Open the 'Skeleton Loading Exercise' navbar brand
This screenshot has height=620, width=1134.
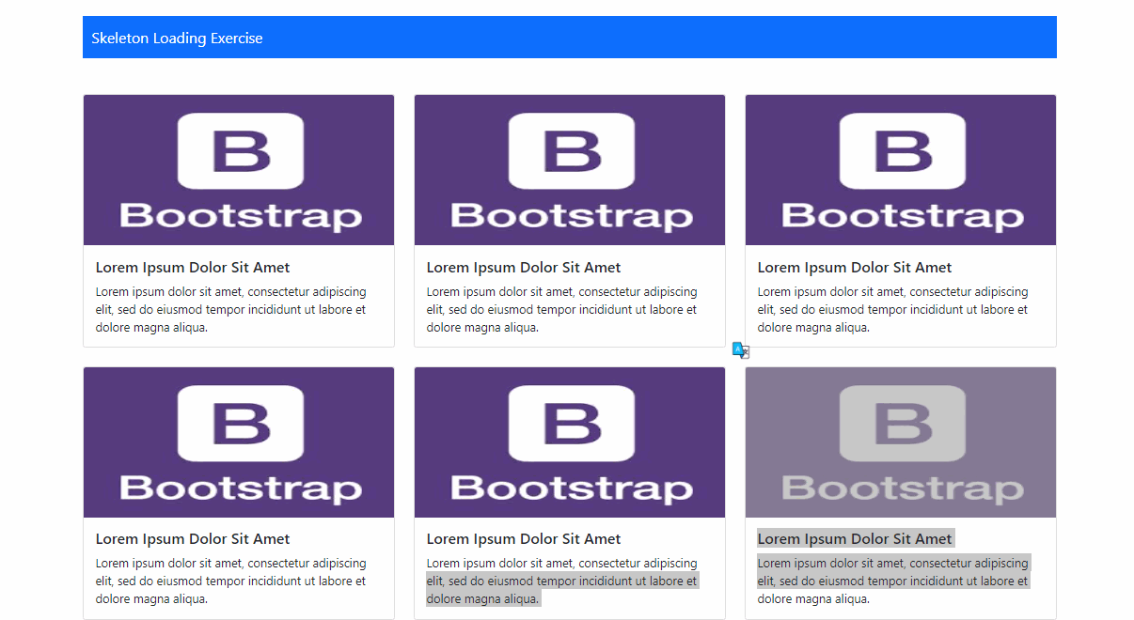click(177, 38)
